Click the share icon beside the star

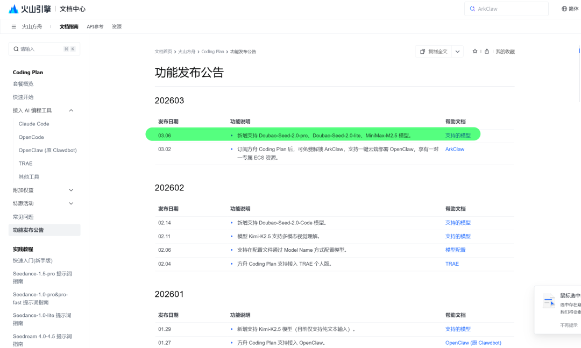click(x=487, y=51)
